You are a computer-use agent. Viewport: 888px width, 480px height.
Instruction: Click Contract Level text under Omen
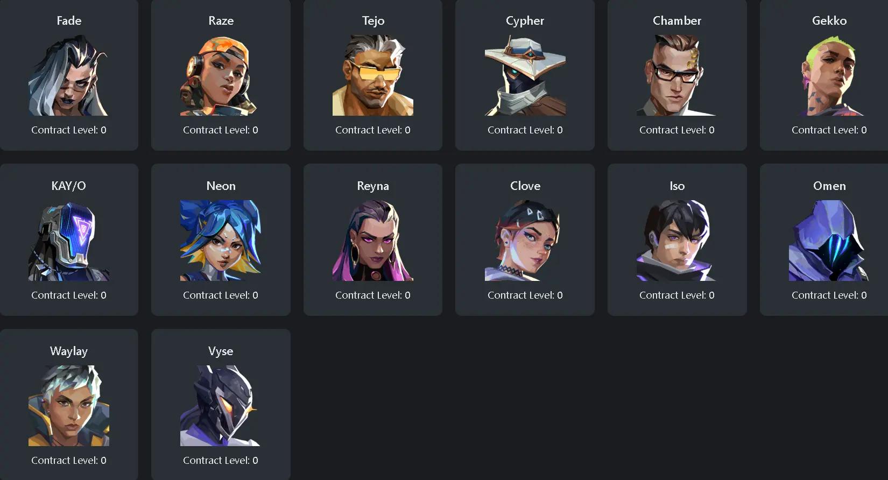click(829, 295)
